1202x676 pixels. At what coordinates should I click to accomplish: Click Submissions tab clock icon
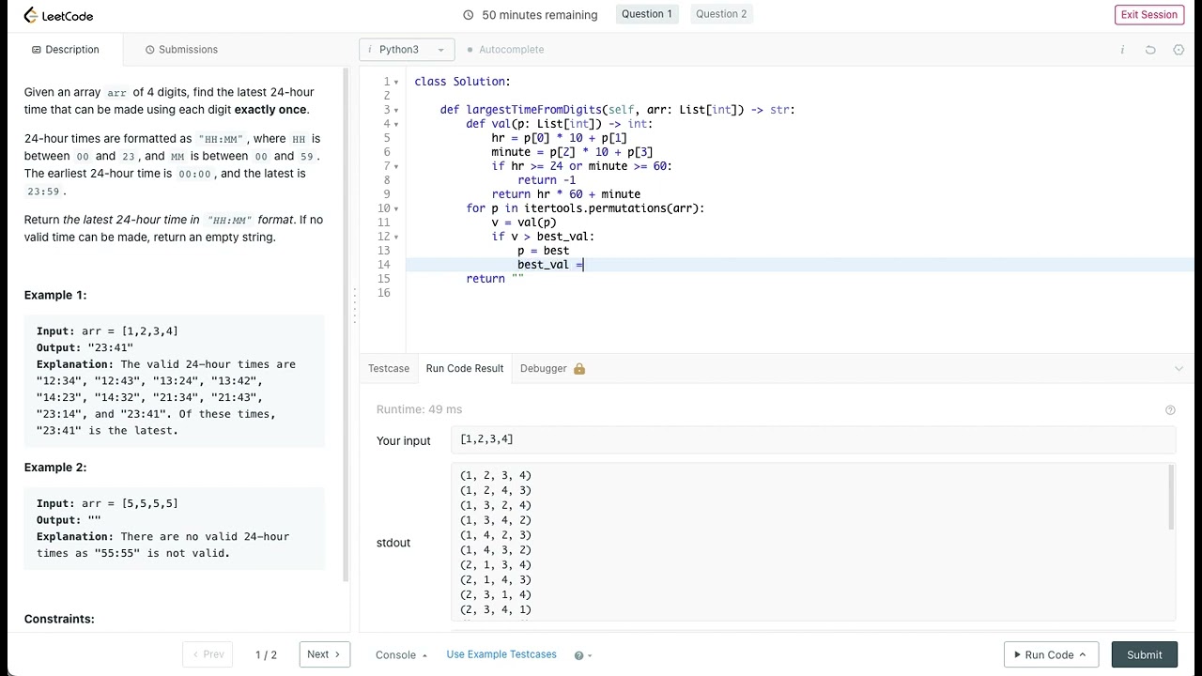[150, 50]
